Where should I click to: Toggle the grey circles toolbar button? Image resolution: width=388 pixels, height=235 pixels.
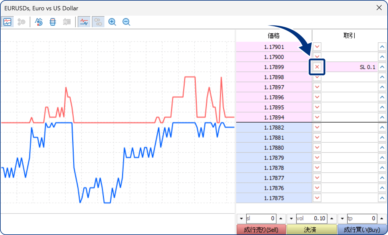click(x=98, y=22)
